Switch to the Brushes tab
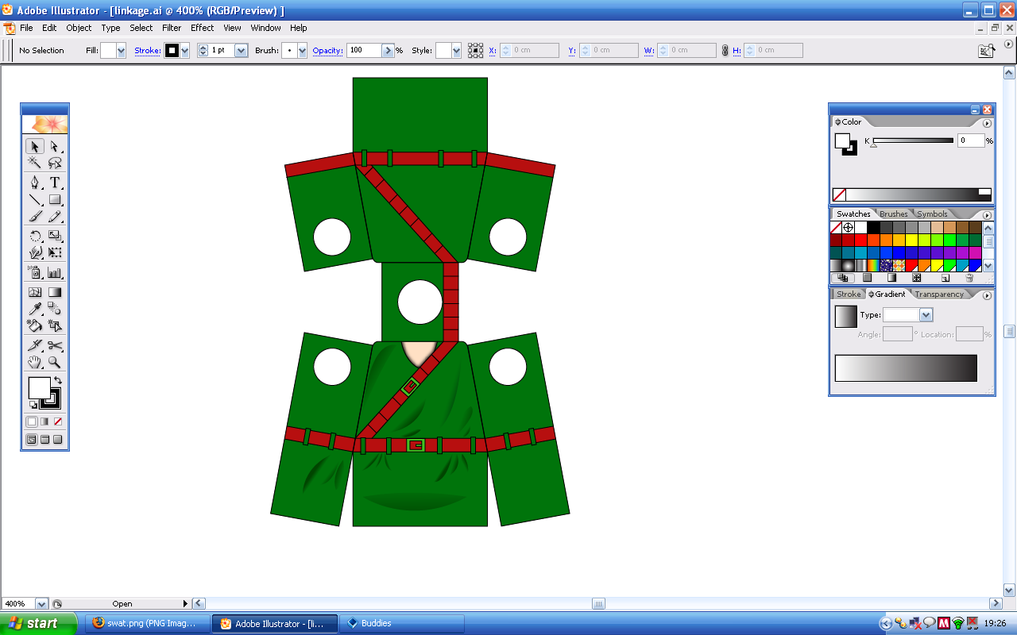 [x=893, y=214]
